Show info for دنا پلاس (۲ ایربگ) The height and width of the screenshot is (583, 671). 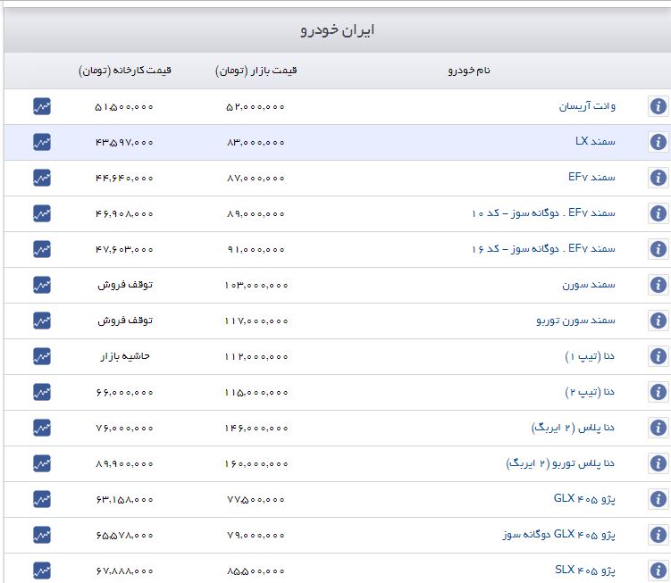tap(658, 428)
